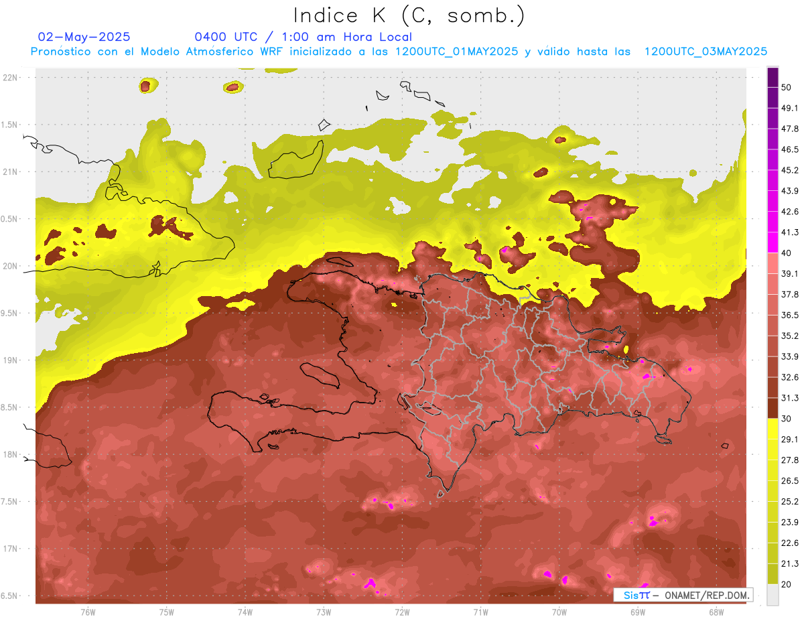Click colorbar value "42.6"

[790, 212]
